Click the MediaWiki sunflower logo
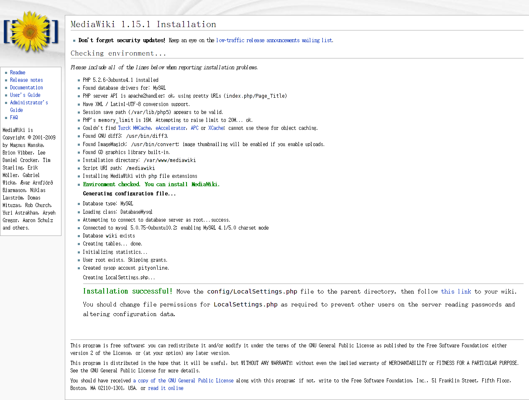 (x=31, y=32)
